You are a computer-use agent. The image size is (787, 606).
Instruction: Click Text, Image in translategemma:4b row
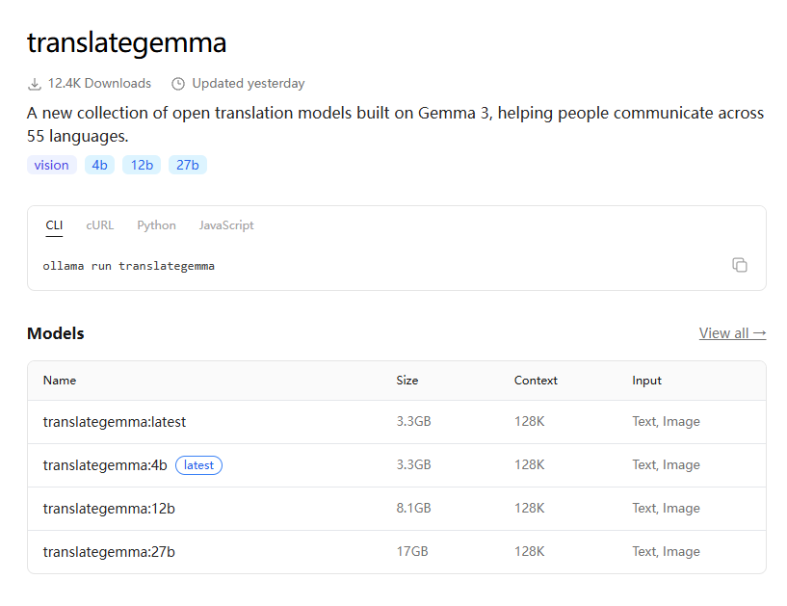tap(666, 464)
